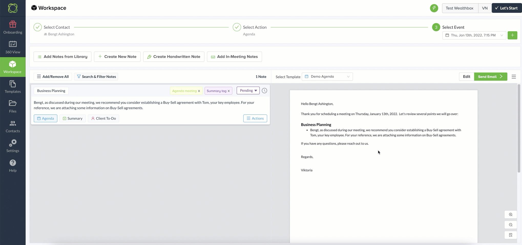Open the Files folder icon
The height and width of the screenshot is (245, 522).
[x=13, y=103]
